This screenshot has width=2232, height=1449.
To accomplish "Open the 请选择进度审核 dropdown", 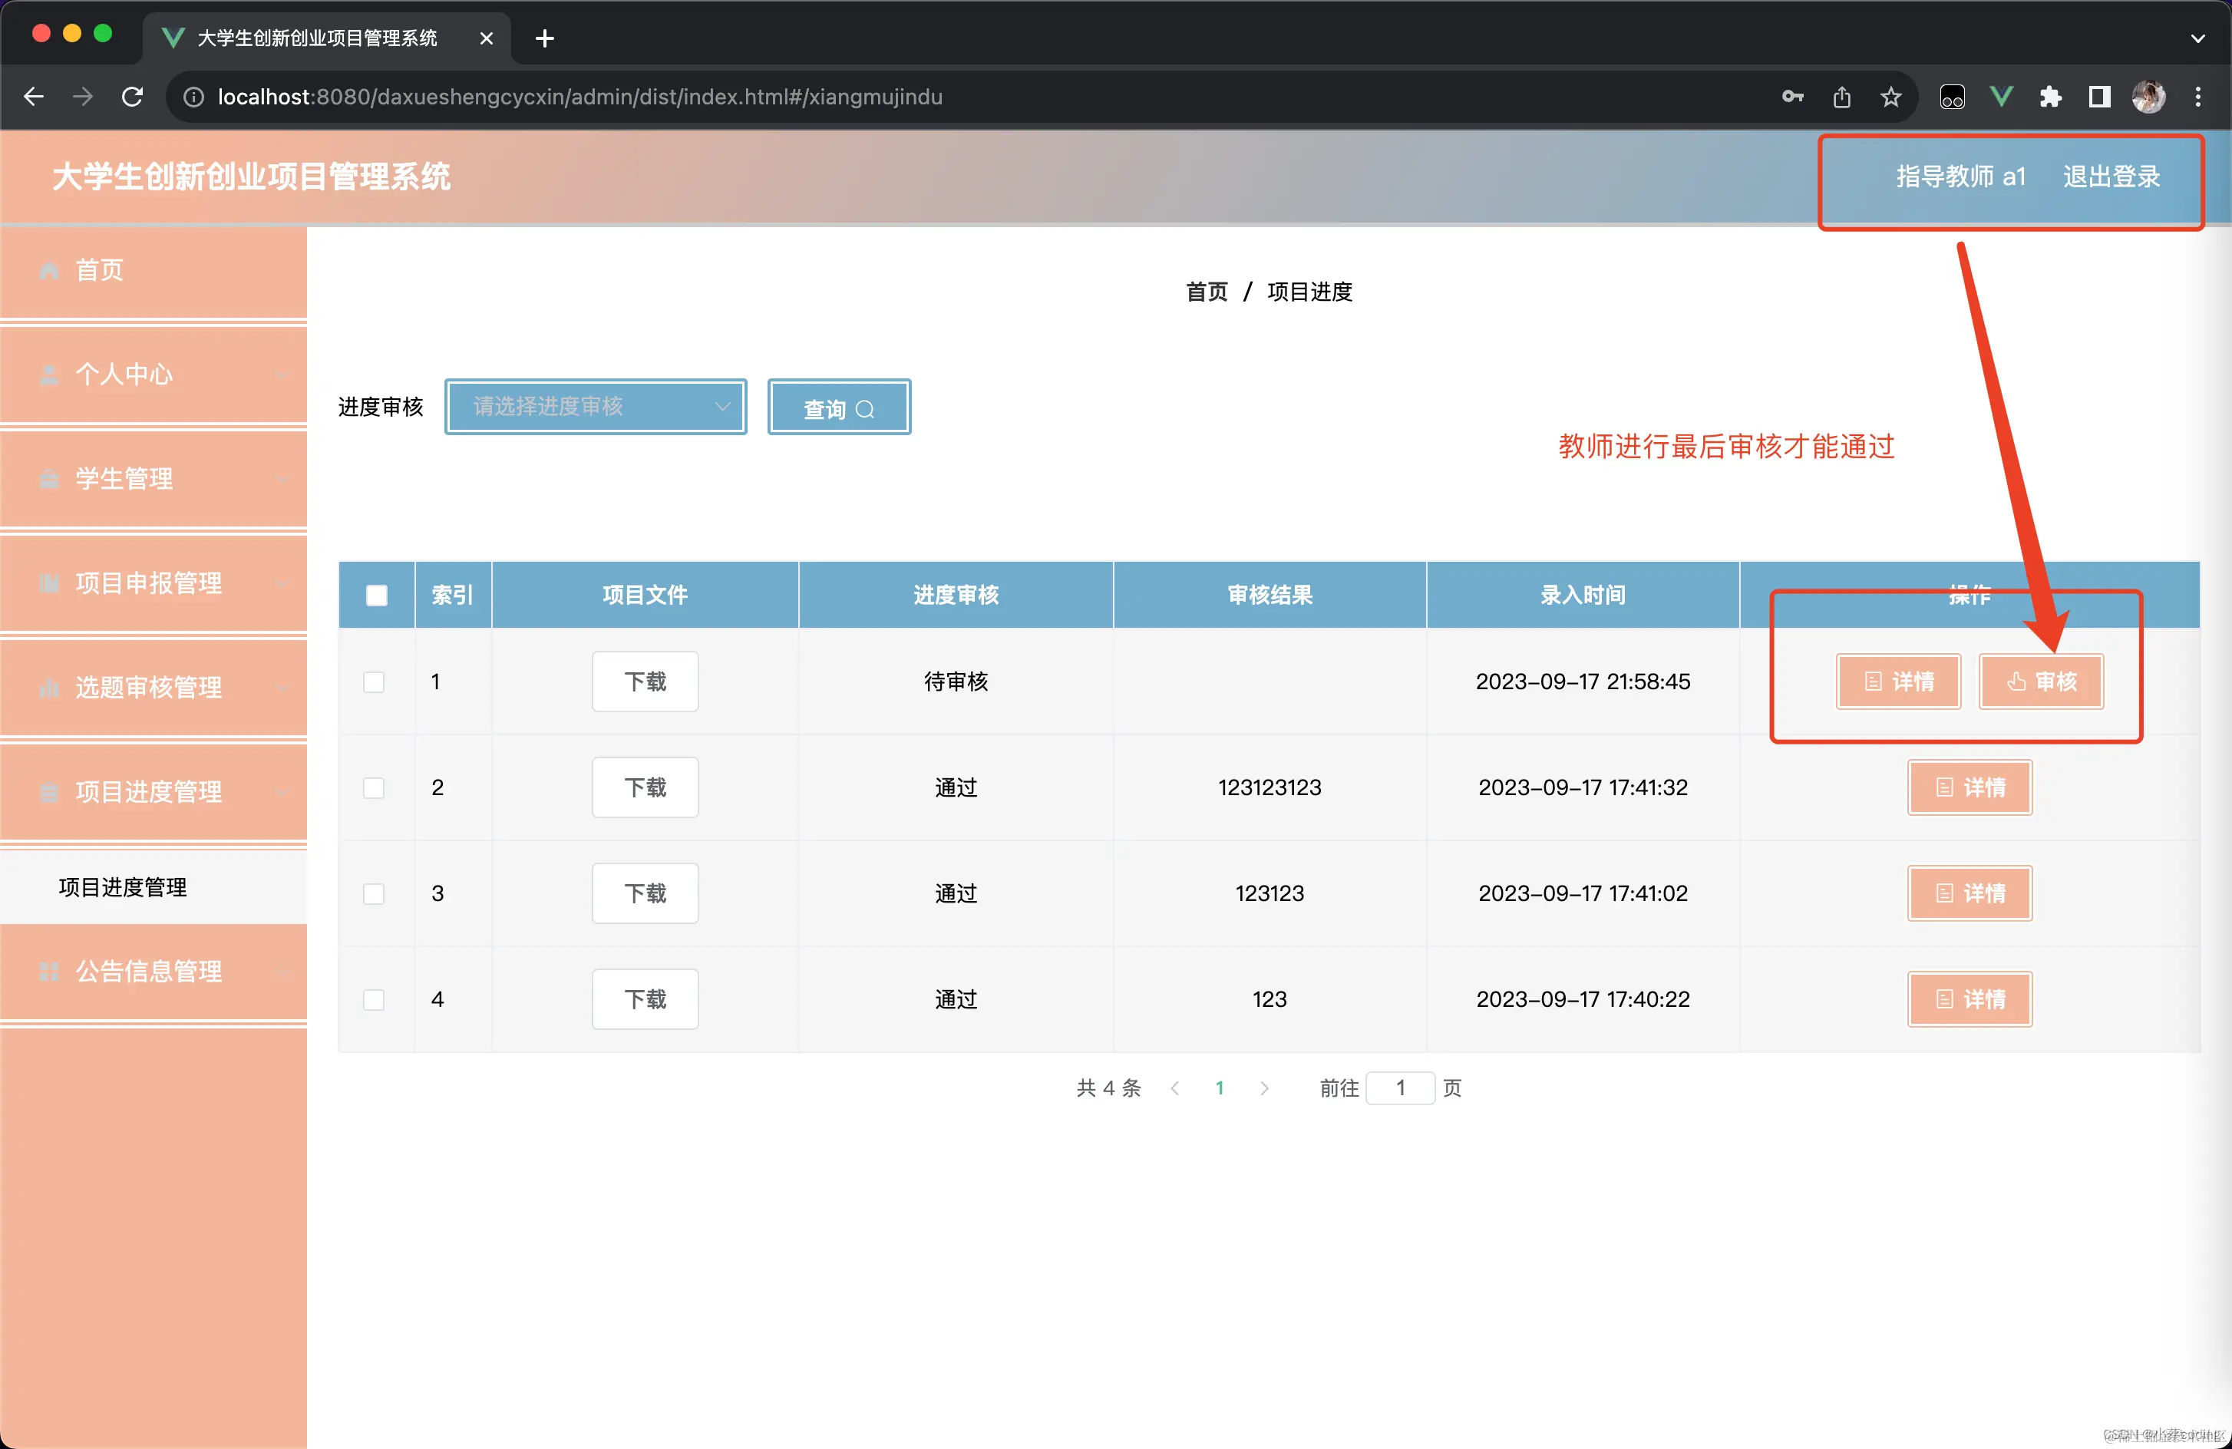I will [x=596, y=406].
